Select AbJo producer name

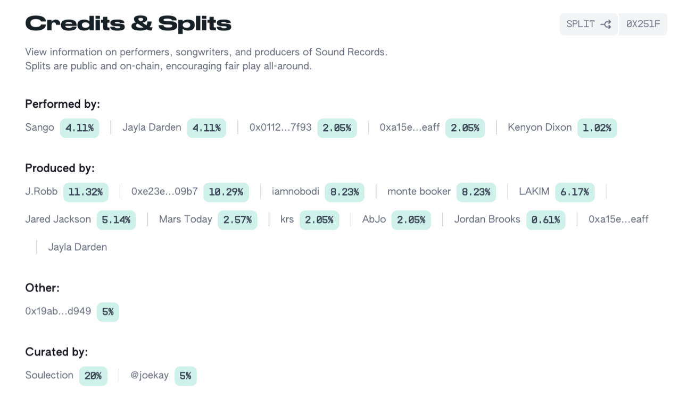[x=374, y=219]
